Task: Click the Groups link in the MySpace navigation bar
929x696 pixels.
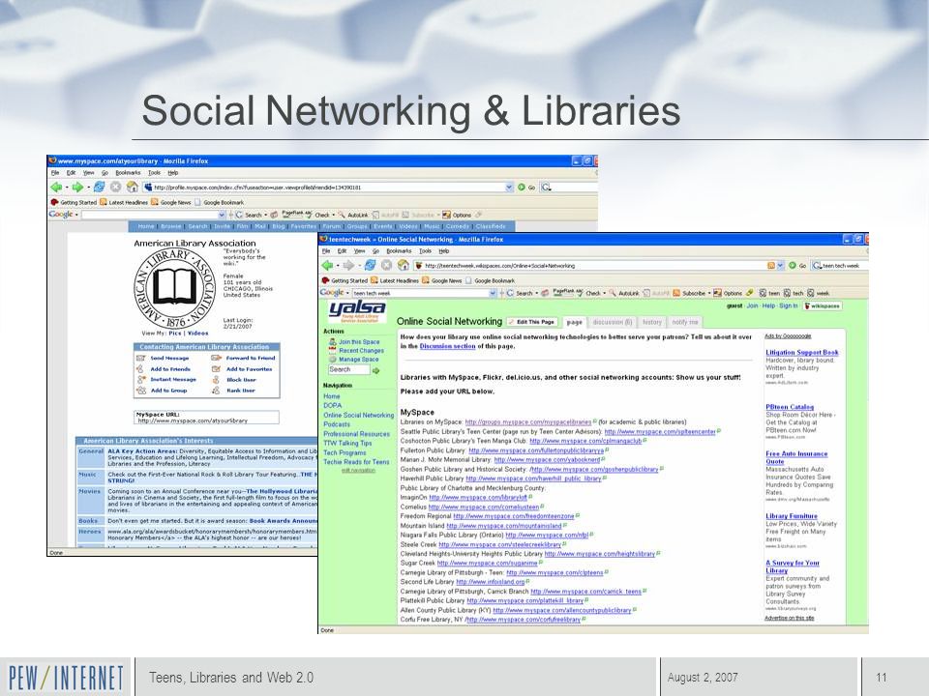Action: 357,226
